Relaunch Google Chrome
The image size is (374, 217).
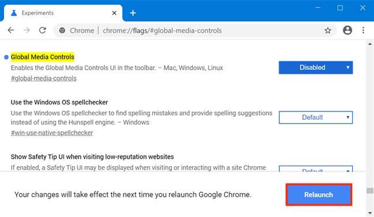(x=319, y=194)
